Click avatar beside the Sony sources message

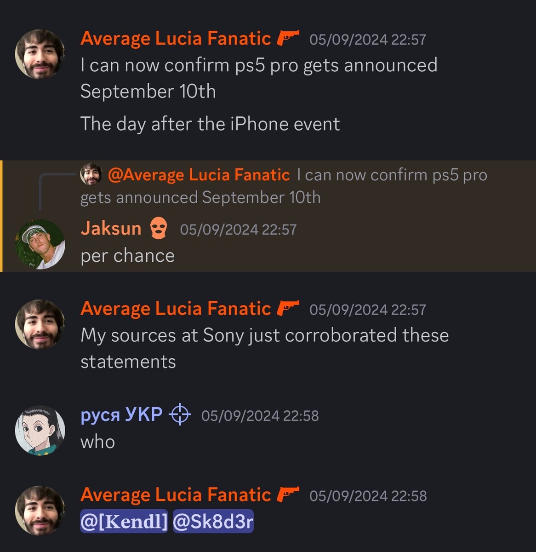pos(40,324)
